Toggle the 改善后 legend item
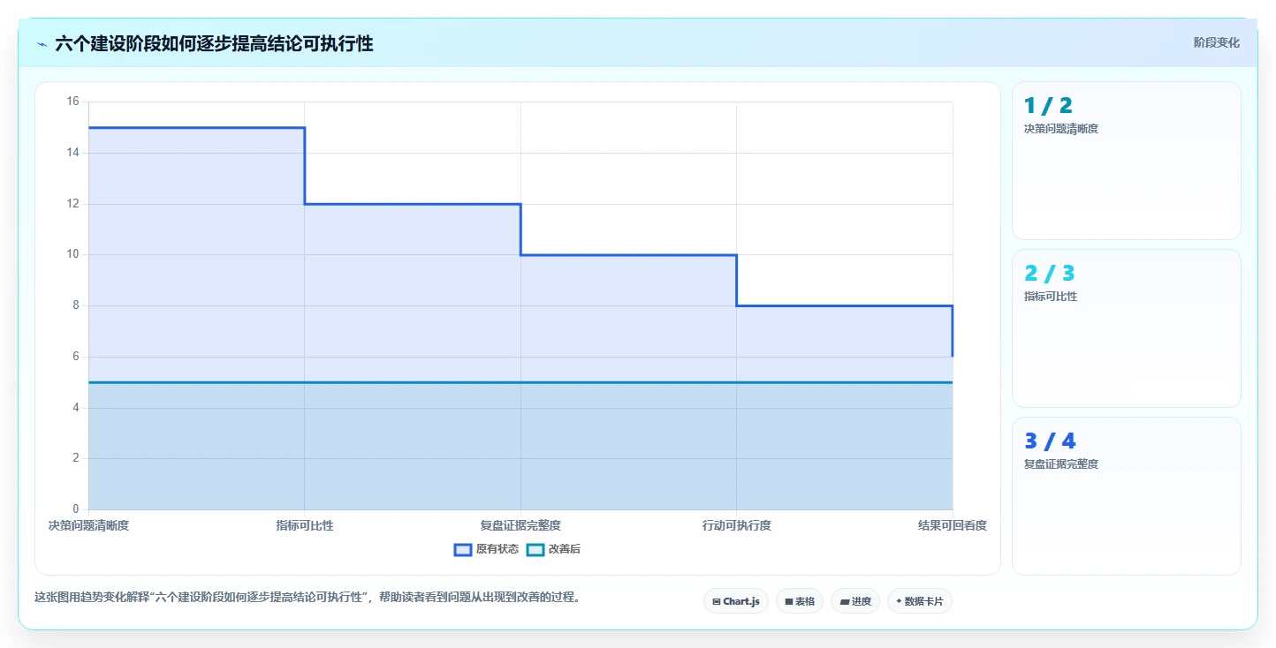 point(553,549)
